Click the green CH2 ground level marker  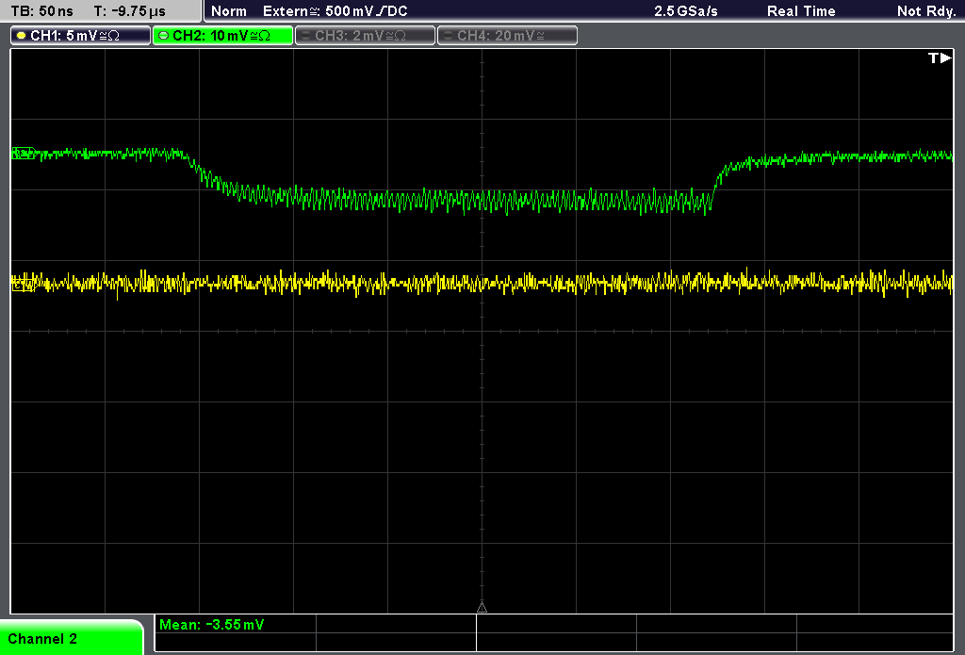click(x=24, y=154)
